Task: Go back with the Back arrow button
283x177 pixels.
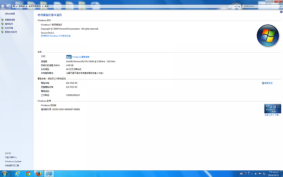Action: (2, 7)
